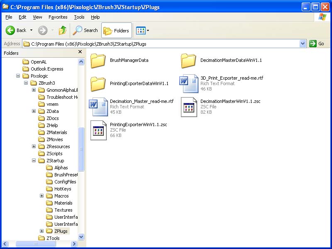Image resolution: width=332 pixels, height=249 pixels.
Task: Collapse the ZStartup tree node
Action: (x=34, y=161)
